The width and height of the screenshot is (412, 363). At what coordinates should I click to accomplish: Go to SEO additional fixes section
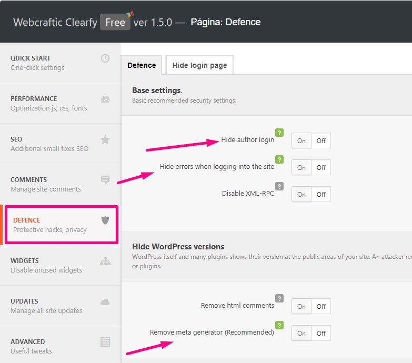click(x=61, y=144)
